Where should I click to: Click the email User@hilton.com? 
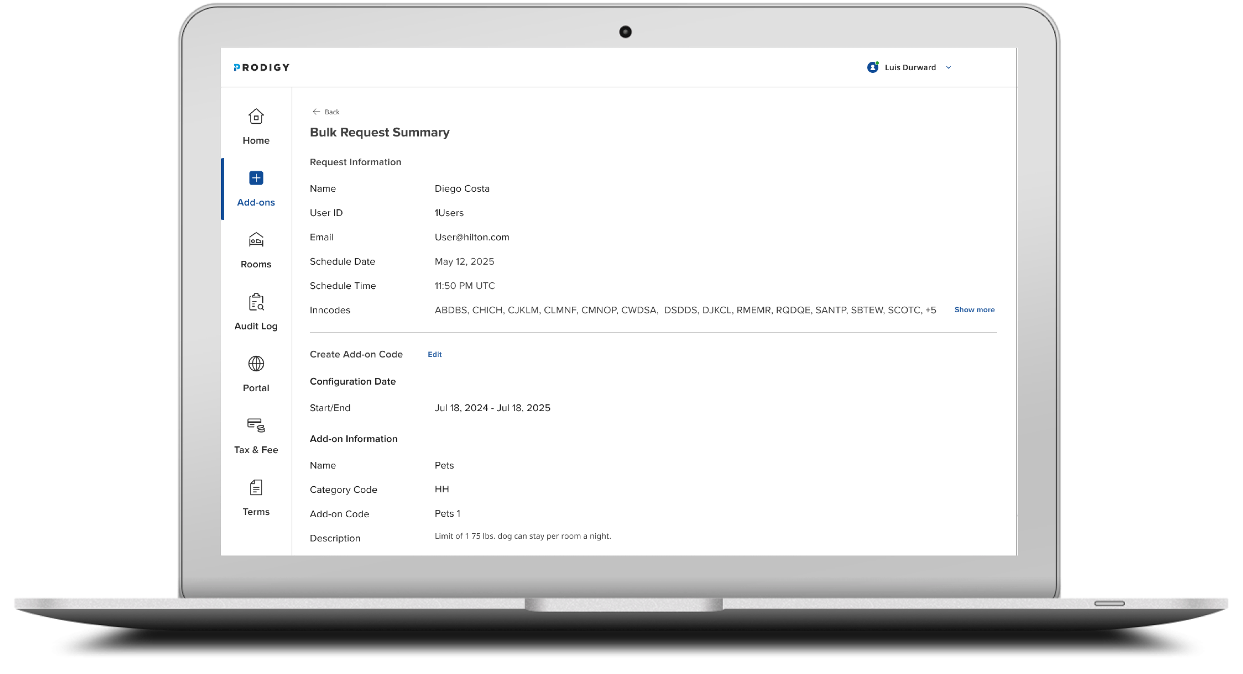pos(472,237)
